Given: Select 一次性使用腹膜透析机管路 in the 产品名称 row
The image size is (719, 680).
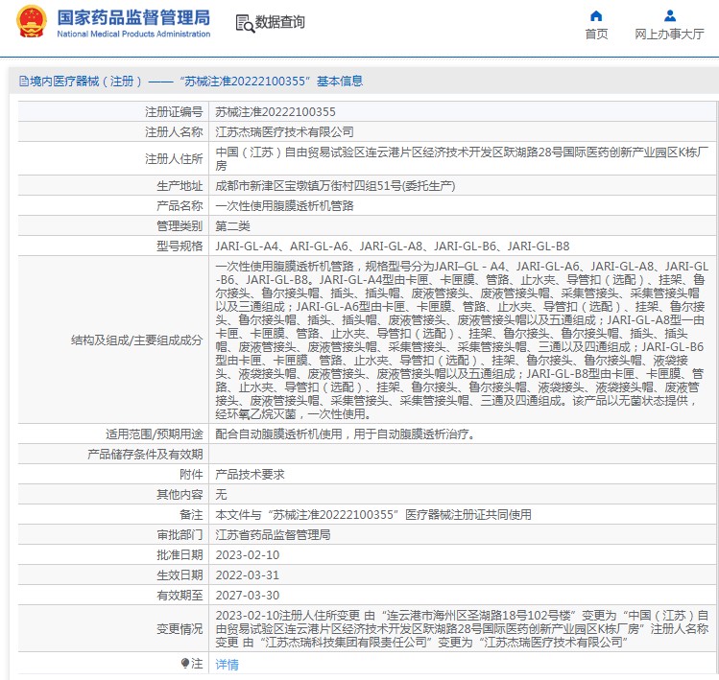Looking at the screenshot, I should tap(284, 206).
